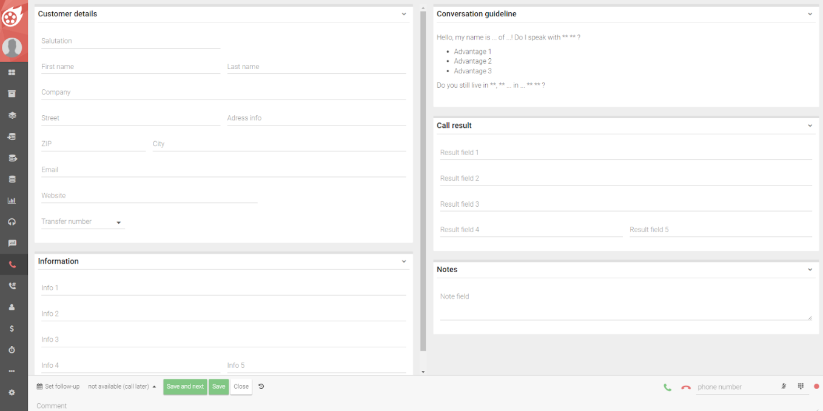
Task: Open the dial pad keypad icon
Action: pyautogui.click(x=801, y=386)
